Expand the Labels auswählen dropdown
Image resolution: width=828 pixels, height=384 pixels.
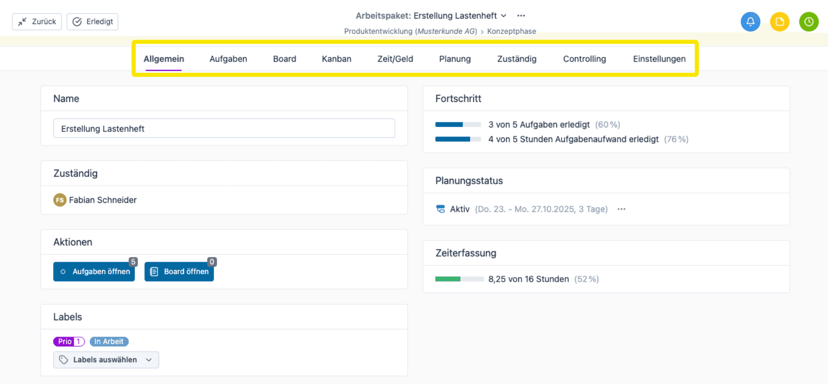[x=106, y=359]
